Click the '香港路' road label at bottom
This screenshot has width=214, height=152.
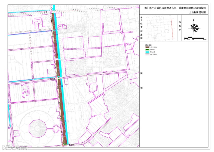71,145
